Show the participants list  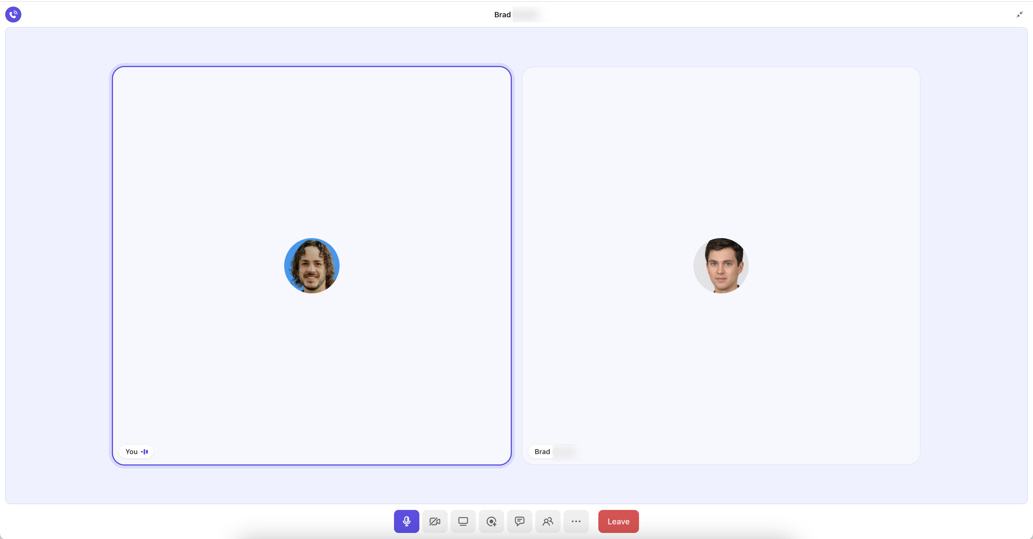547,521
